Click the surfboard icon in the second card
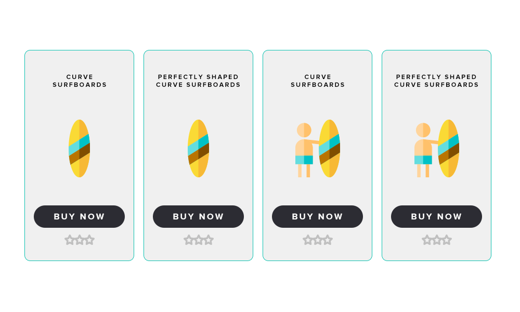 coord(198,148)
